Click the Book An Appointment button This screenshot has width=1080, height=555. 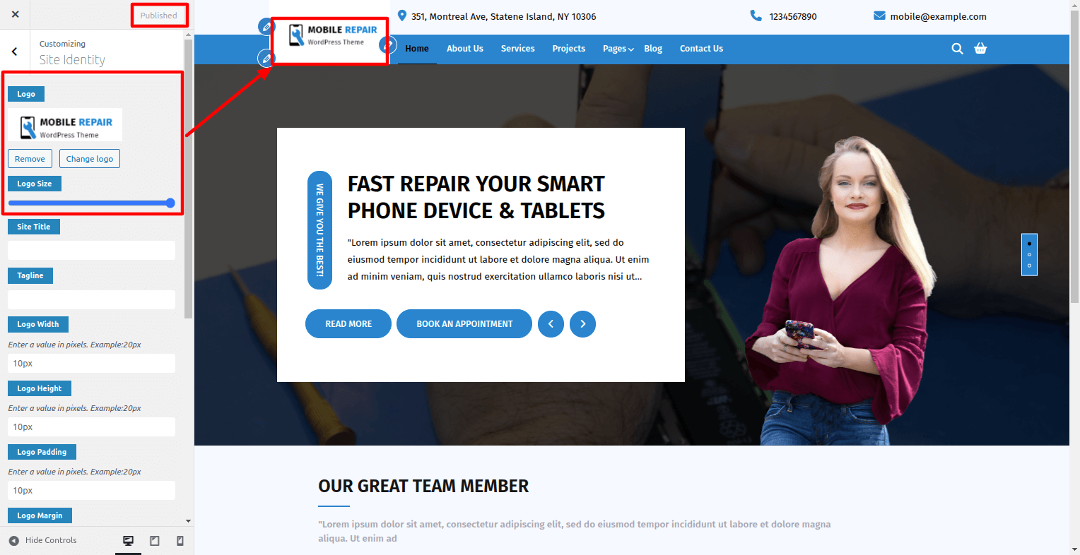pyautogui.click(x=464, y=324)
